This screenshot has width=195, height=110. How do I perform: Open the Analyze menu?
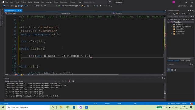click(49, 2)
